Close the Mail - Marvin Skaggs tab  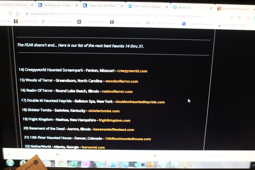[x=167, y=7]
